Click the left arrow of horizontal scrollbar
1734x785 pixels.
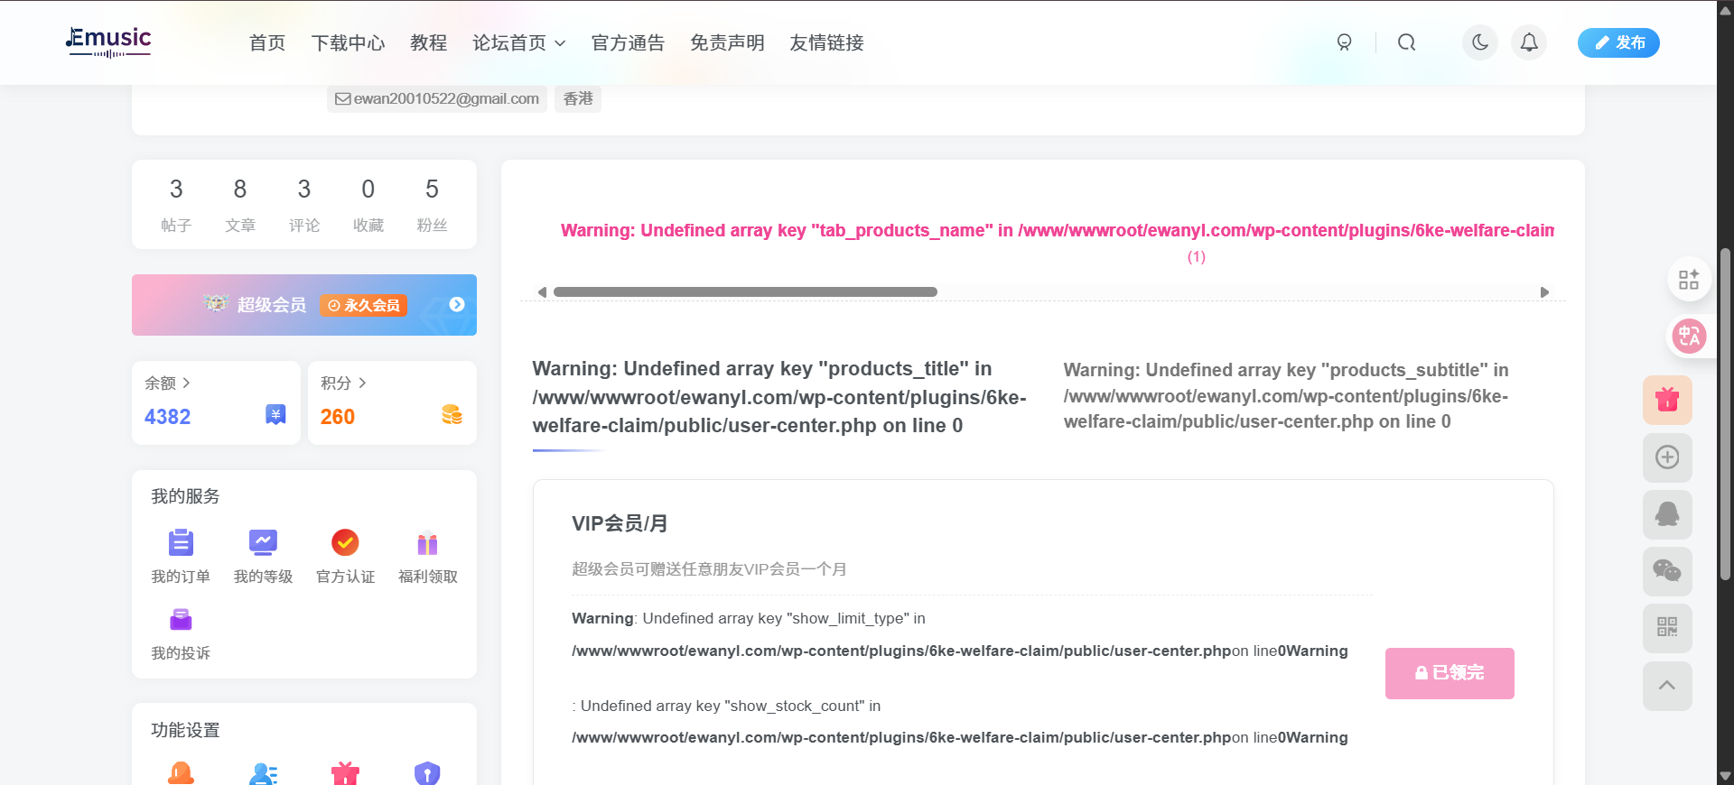pos(542,292)
